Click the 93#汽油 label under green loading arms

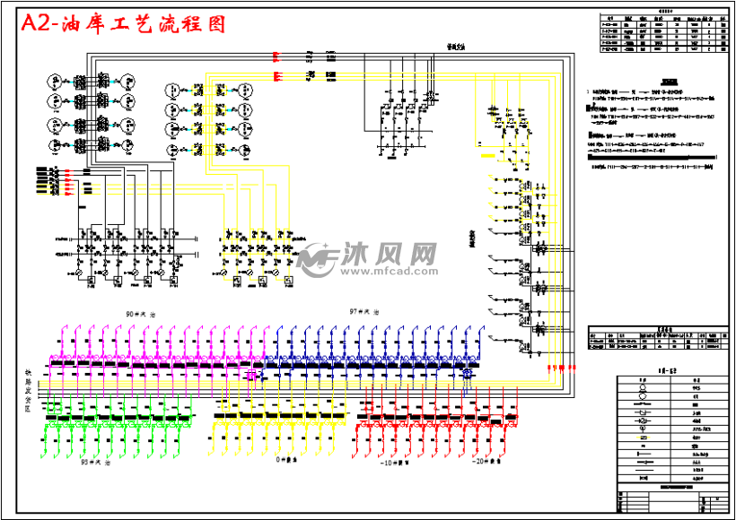tap(96, 463)
